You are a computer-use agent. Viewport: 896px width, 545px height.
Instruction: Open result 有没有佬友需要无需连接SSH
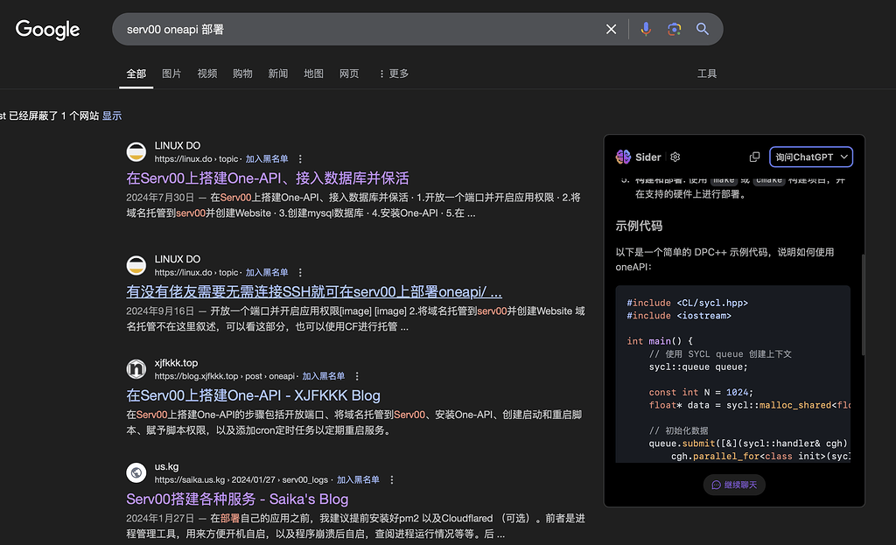(314, 292)
